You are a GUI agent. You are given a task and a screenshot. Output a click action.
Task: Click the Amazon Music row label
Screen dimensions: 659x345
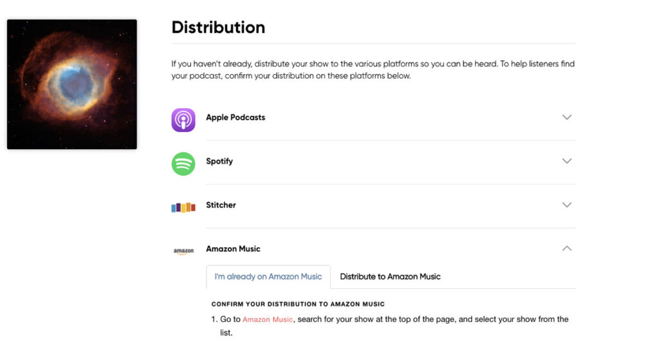pos(233,248)
